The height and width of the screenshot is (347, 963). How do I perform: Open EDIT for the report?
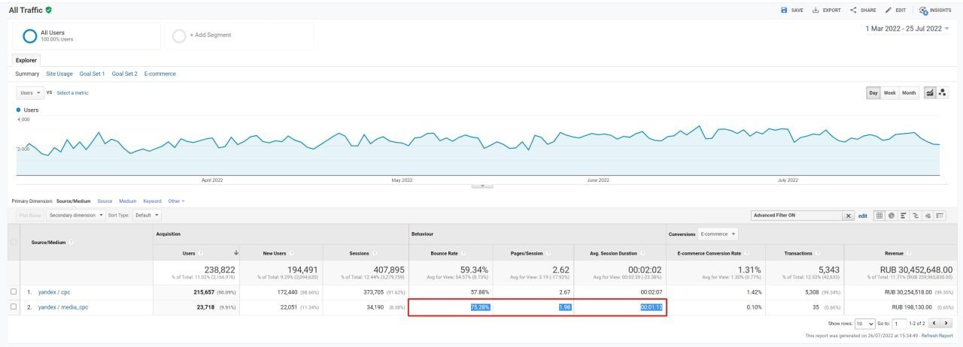[895, 11]
